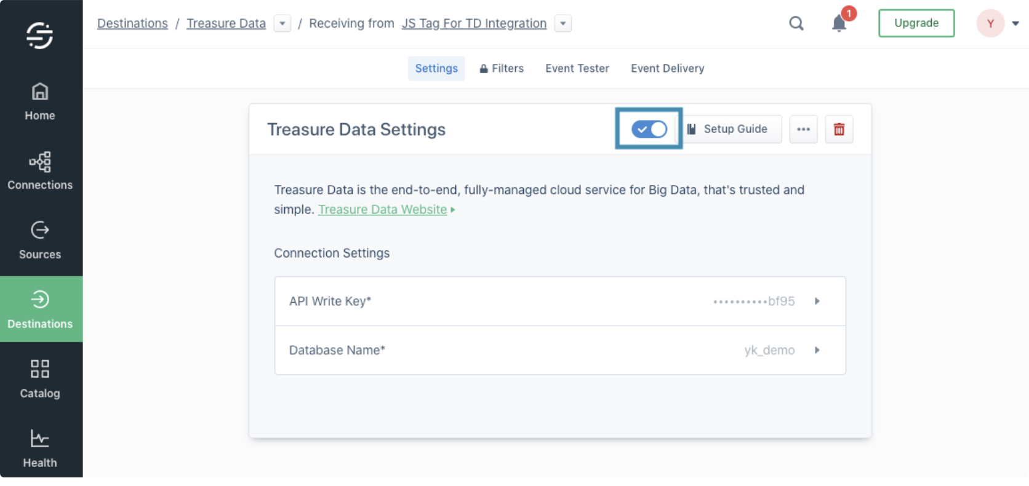Open the notifications bell

pyautogui.click(x=839, y=23)
